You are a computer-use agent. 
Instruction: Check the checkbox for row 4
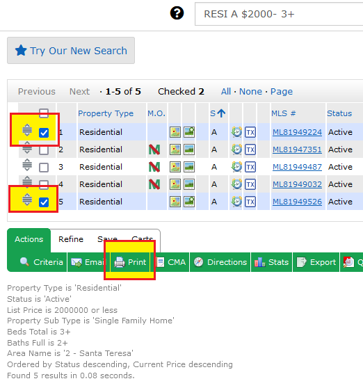(x=44, y=184)
